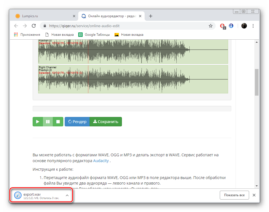Open a new browser tab

151,16
